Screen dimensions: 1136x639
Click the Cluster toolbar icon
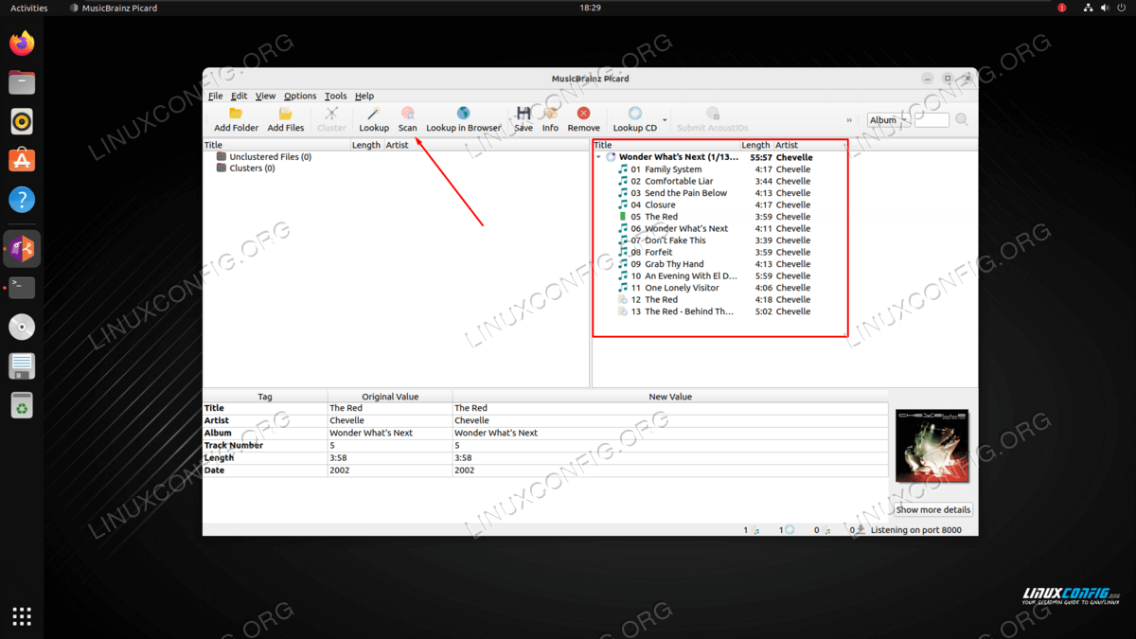pos(331,114)
